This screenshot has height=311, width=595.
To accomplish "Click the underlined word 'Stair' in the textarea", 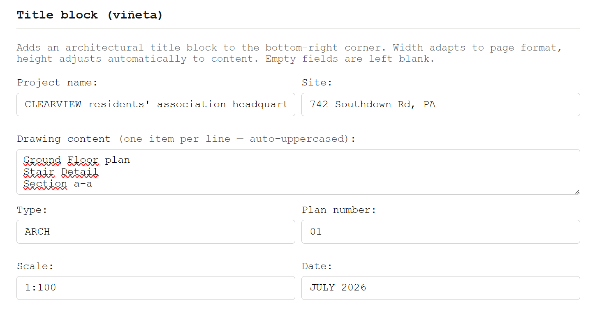I will pos(39,172).
